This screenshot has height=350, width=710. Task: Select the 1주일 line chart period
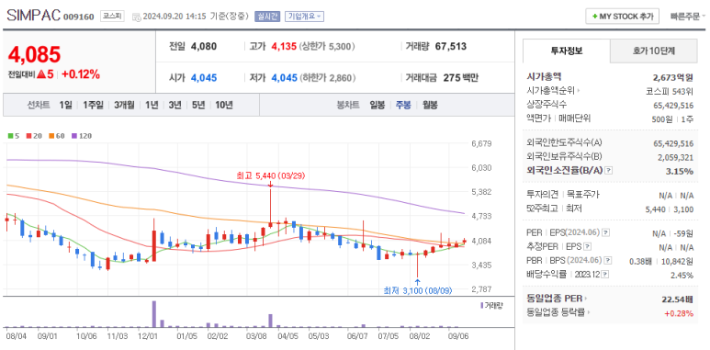coord(93,105)
